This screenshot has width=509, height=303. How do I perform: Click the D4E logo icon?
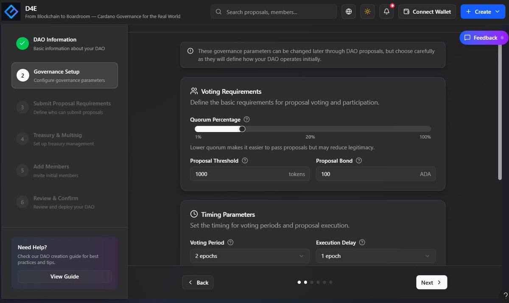tap(11, 11)
